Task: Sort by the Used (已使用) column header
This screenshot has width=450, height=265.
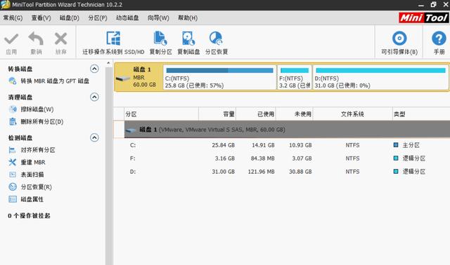Action: 256,114
